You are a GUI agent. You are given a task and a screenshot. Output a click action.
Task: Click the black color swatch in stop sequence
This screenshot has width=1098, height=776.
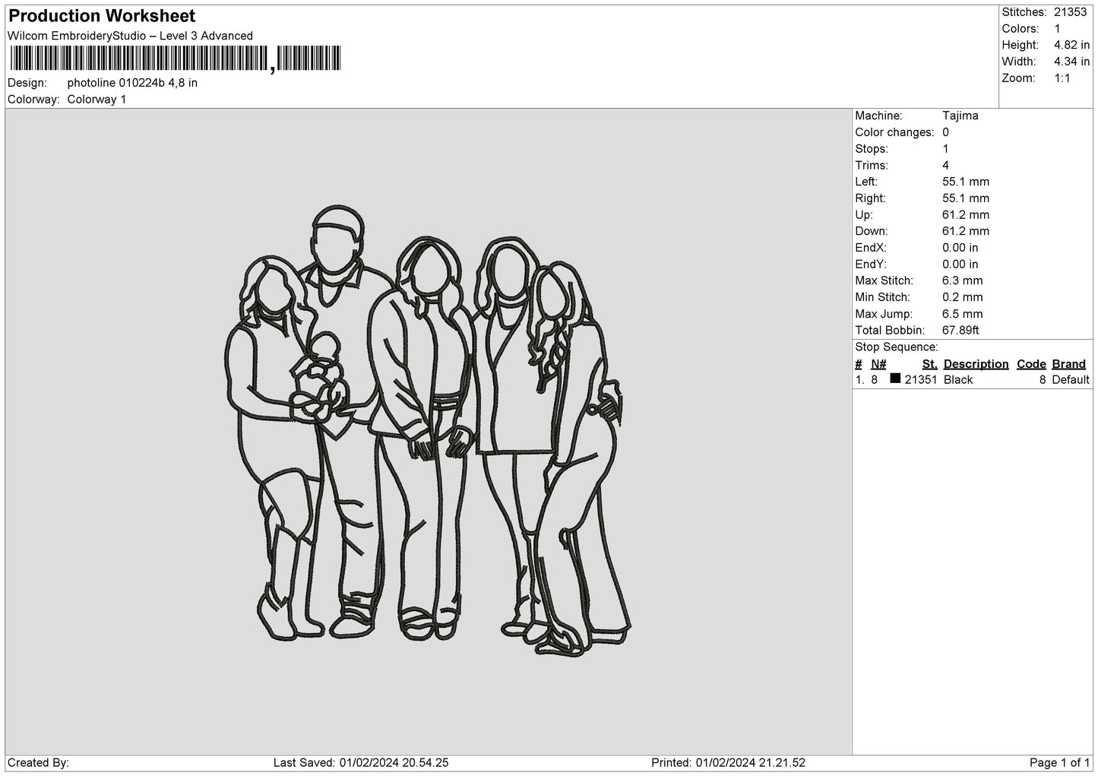[x=895, y=378]
